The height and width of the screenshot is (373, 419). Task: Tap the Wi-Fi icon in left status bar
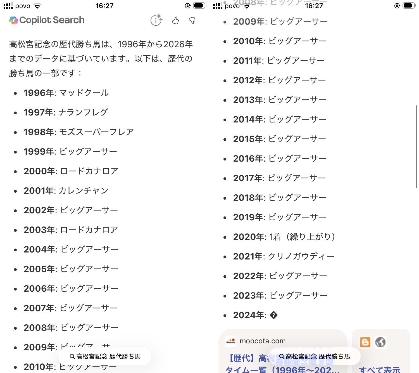[37, 6]
